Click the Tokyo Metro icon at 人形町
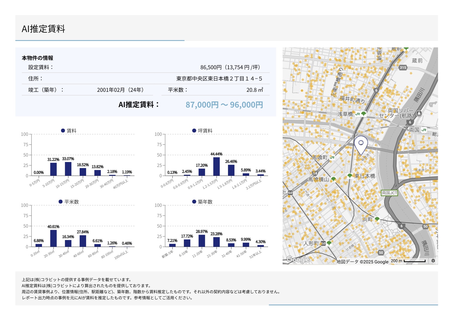The height and width of the screenshot is (320, 453). (x=323, y=243)
